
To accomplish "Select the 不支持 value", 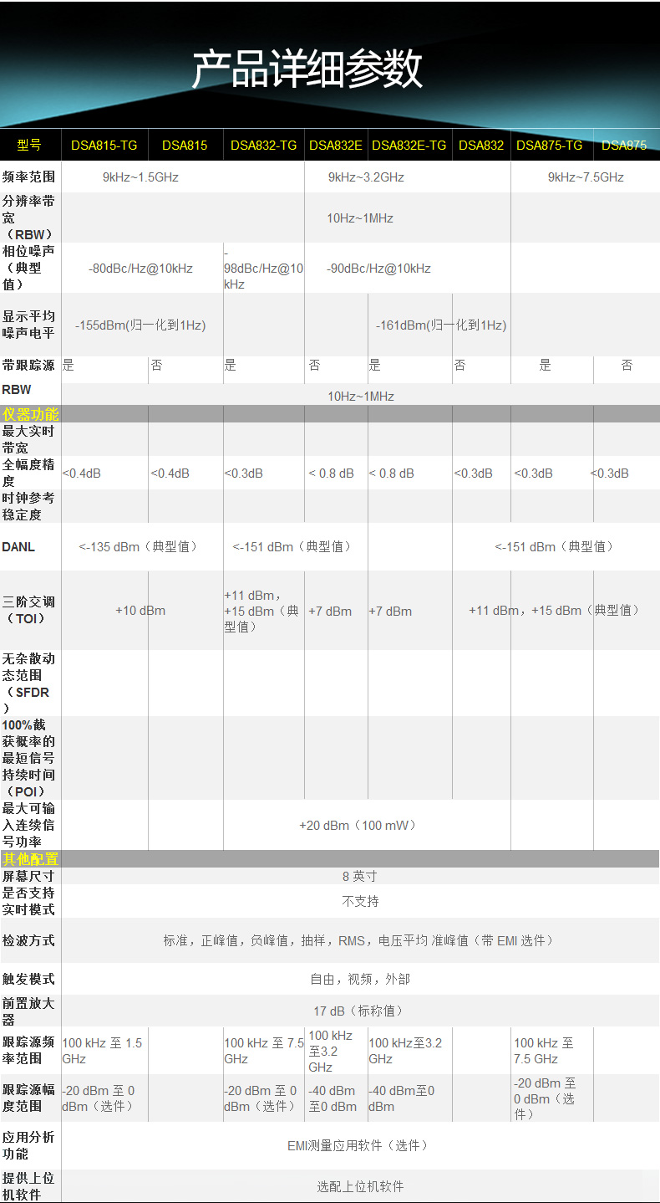I will point(360,902).
